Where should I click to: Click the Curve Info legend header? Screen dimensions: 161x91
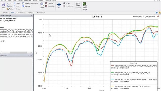(134, 63)
